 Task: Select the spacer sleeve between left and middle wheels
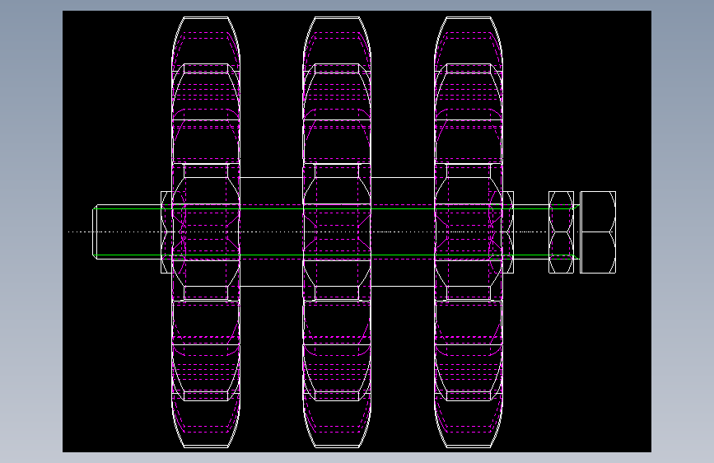point(272,232)
